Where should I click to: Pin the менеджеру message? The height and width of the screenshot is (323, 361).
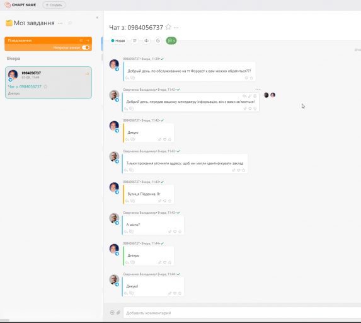[244, 109]
